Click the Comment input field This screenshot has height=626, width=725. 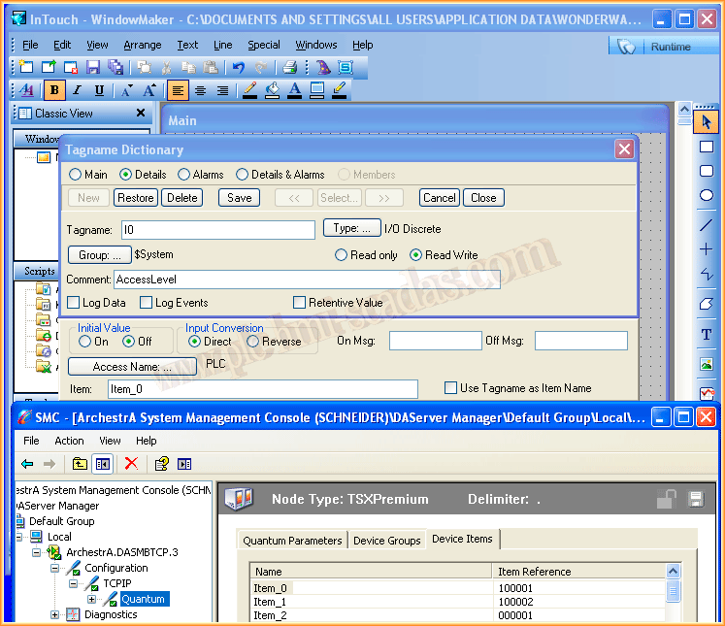tap(307, 280)
